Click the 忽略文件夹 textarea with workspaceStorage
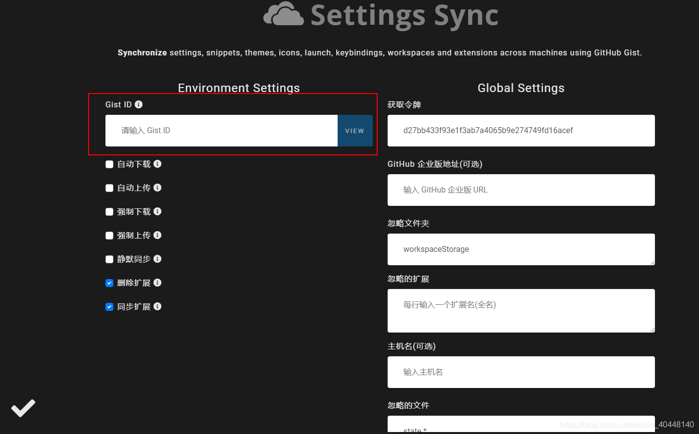Image resolution: width=699 pixels, height=434 pixels. pos(521,249)
